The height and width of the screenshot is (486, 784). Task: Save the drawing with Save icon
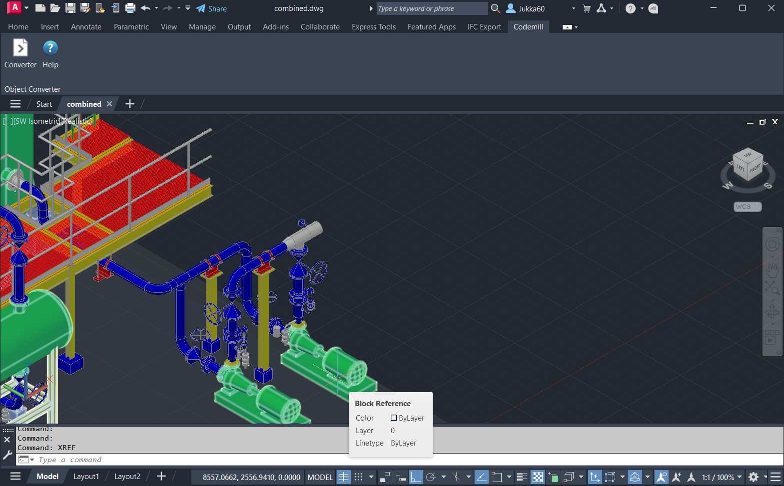pos(70,8)
